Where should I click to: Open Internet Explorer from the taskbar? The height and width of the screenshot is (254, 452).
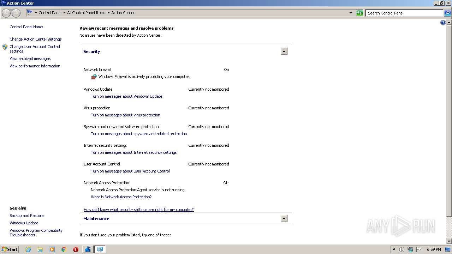click(28, 249)
